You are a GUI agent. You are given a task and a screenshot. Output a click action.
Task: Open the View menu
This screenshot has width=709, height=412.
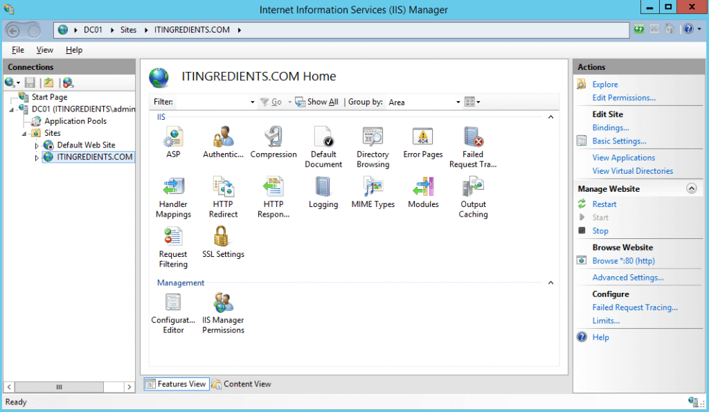[x=45, y=50]
